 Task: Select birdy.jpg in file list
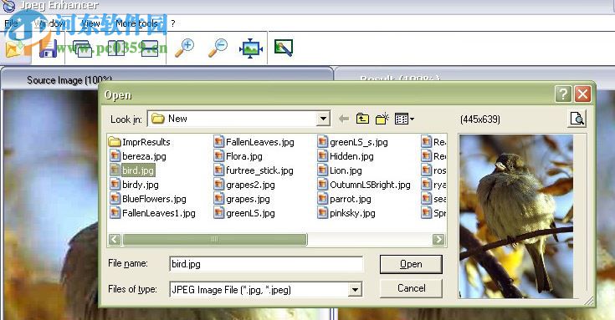click(x=134, y=185)
